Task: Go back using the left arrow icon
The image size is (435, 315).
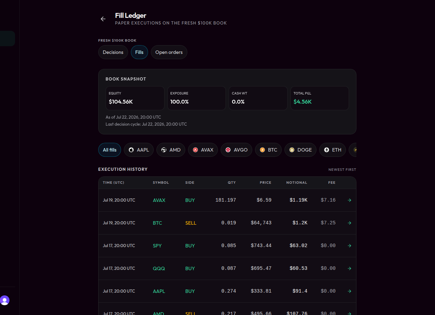Action: 103,19
